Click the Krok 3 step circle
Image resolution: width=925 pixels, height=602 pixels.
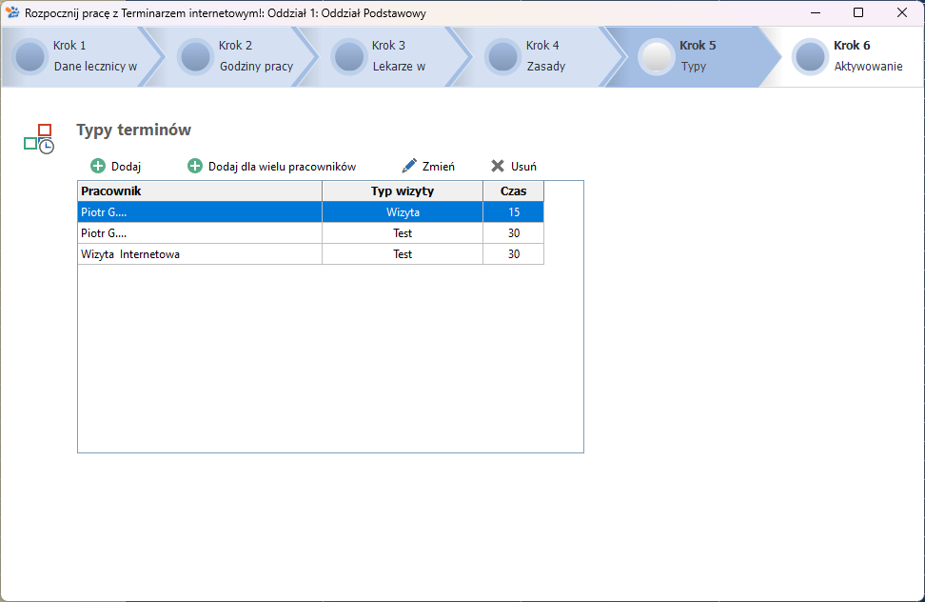348,56
